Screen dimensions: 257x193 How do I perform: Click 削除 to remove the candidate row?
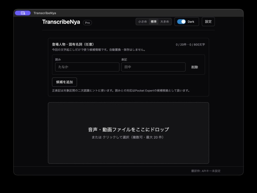(x=194, y=67)
